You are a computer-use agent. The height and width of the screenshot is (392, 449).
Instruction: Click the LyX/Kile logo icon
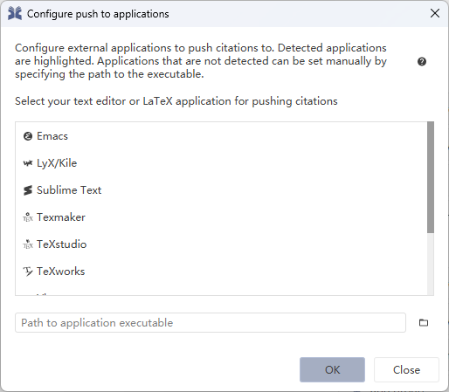coord(28,163)
